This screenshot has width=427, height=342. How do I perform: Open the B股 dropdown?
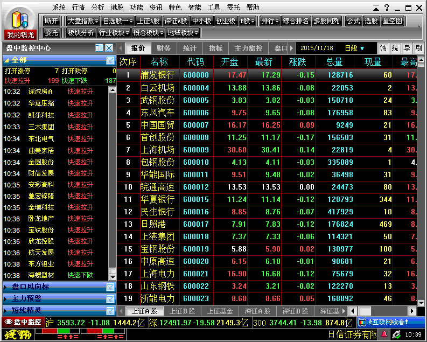[x=247, y=21]
